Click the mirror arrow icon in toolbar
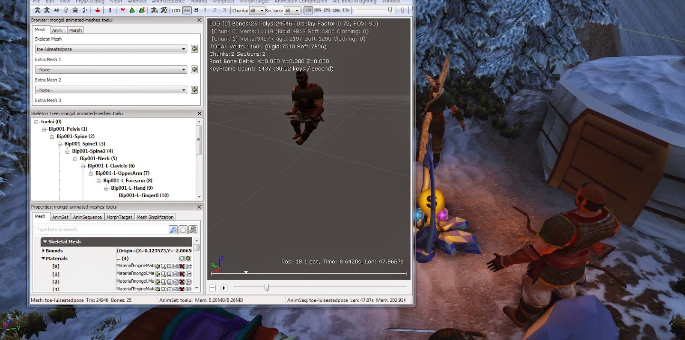The image size is (685, 340). click(x=85, y=10)
